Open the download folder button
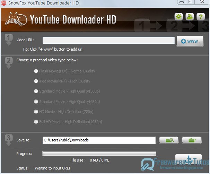The height and width of the screenshot is (174, 210). coord(192,140)
